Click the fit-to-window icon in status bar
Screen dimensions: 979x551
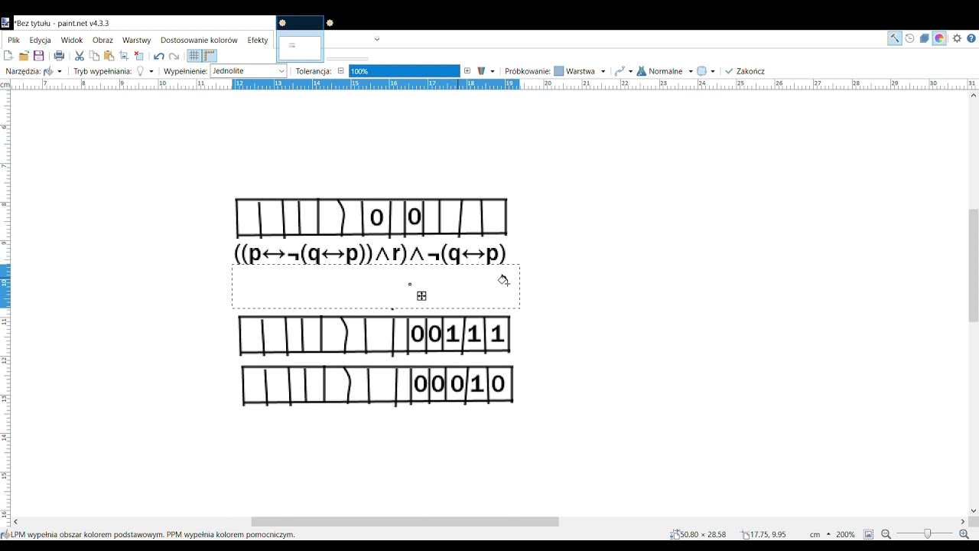point(869,534)
